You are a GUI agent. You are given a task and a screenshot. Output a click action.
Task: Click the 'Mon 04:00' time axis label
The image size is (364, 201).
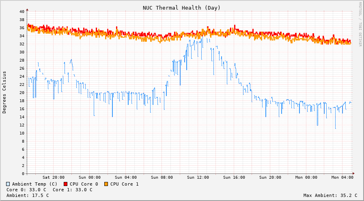(342, 177)
